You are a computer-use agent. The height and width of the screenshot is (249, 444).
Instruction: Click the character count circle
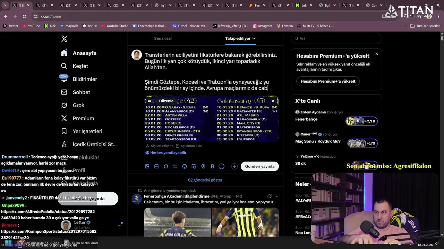[222, 166]
